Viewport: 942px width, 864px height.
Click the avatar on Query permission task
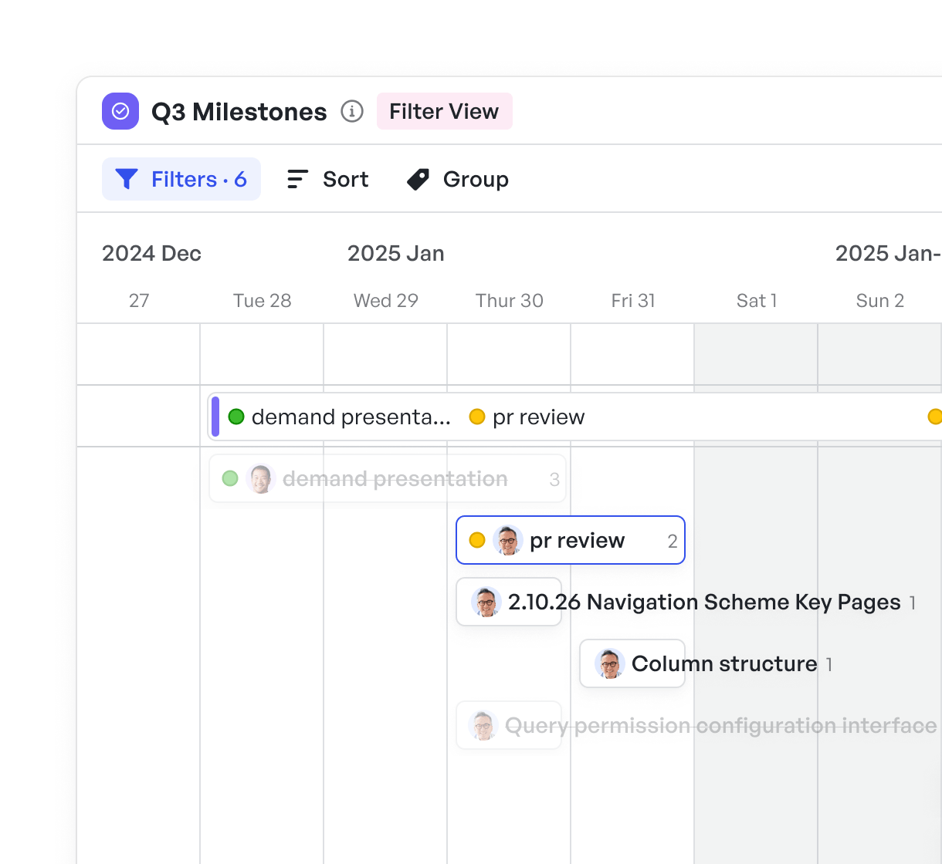[x=483, y=725]
